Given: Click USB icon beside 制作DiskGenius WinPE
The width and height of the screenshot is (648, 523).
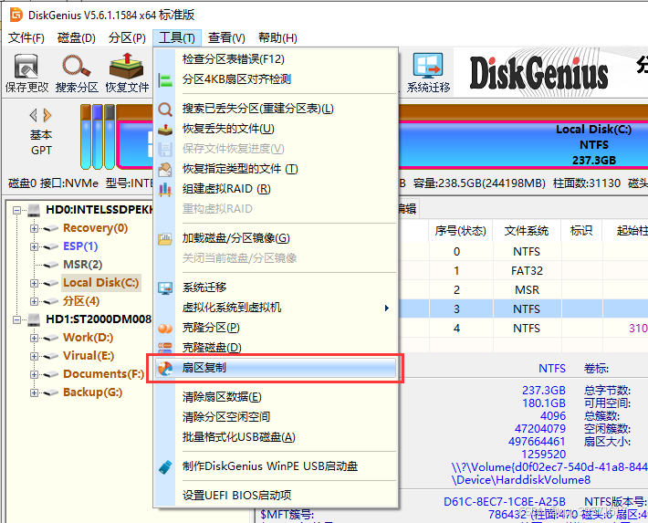Looking at the screenshot, I should (165, 466).
